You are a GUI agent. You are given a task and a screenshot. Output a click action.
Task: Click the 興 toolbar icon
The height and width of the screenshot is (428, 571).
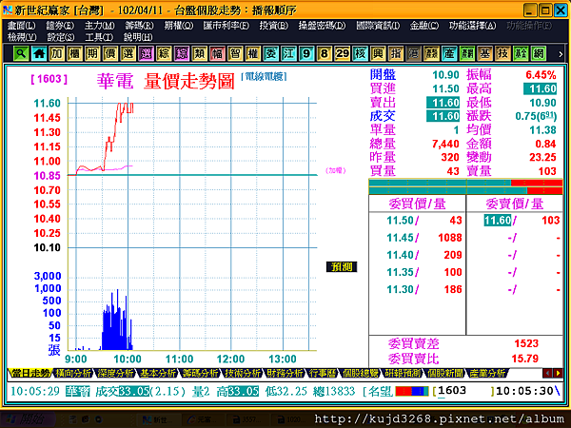tap(378, 54)
